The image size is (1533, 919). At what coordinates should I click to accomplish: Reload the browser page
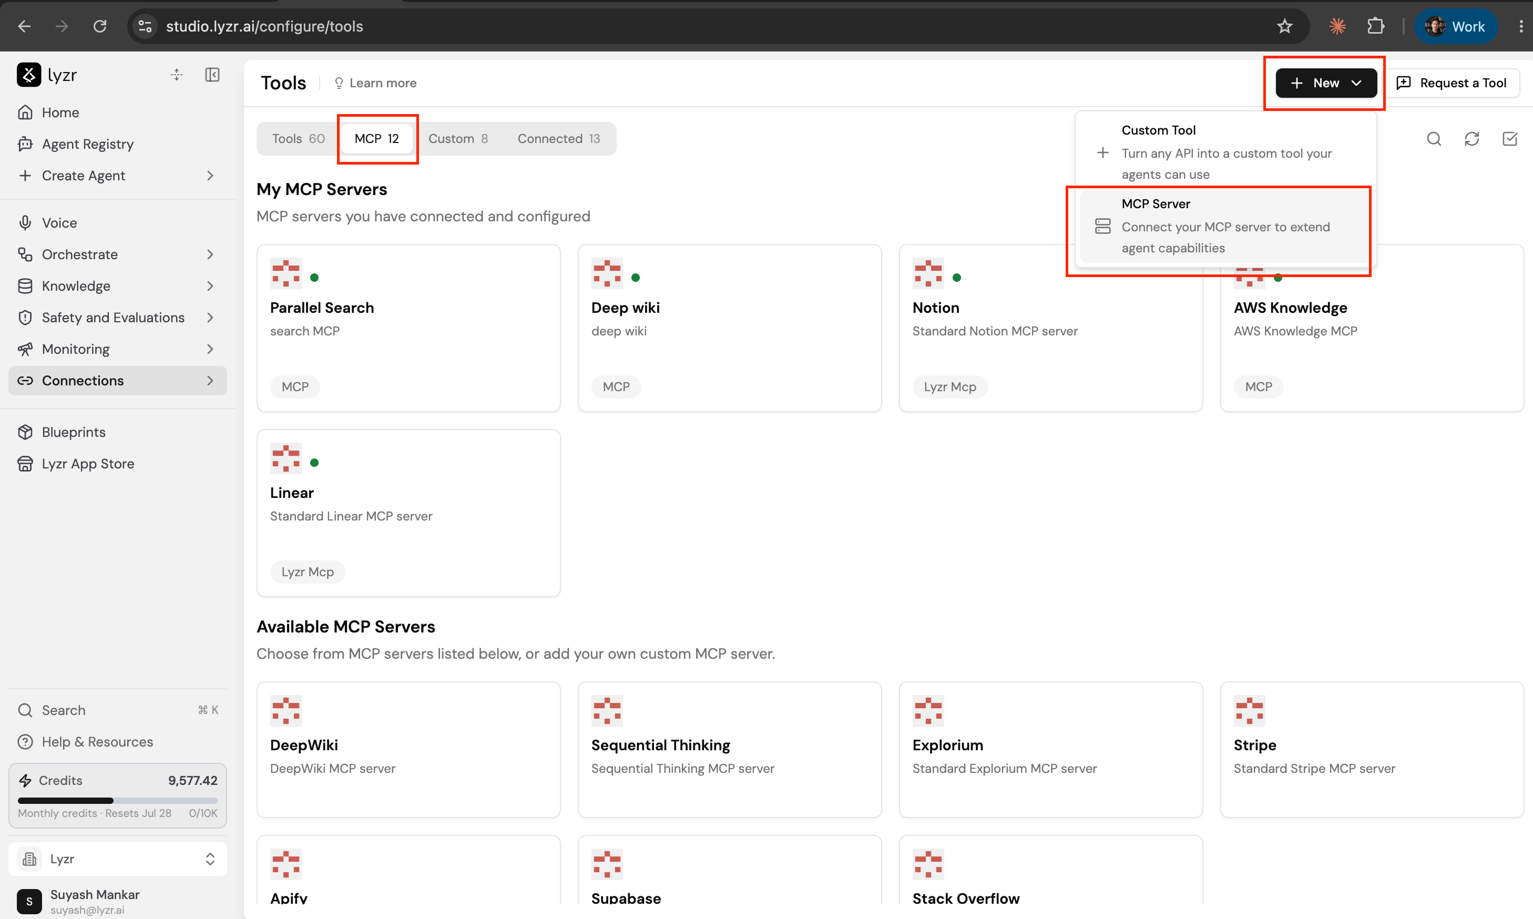pyautogui.click(x=100, y=26)
